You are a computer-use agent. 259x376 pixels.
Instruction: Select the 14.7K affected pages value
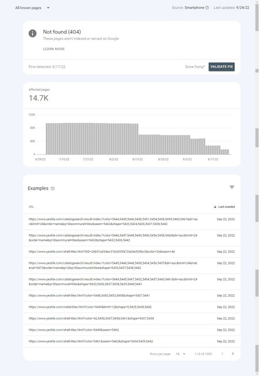pos(39,98)
